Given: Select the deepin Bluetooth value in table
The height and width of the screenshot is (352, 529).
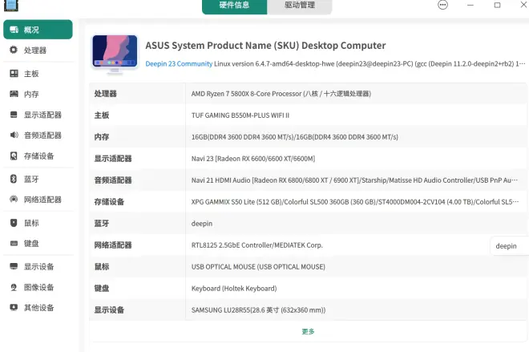Looking at the screenshot, I should click(202, 224).
